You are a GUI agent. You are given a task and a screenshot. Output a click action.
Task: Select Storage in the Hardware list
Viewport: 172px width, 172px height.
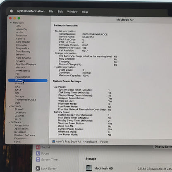pyautogui.click(x=19, y=96)
